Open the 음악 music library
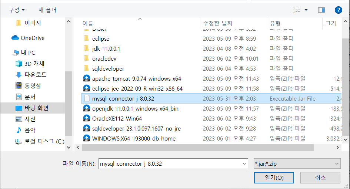The height and width of the screenshot is (189, 350). [x=30, y=130]
